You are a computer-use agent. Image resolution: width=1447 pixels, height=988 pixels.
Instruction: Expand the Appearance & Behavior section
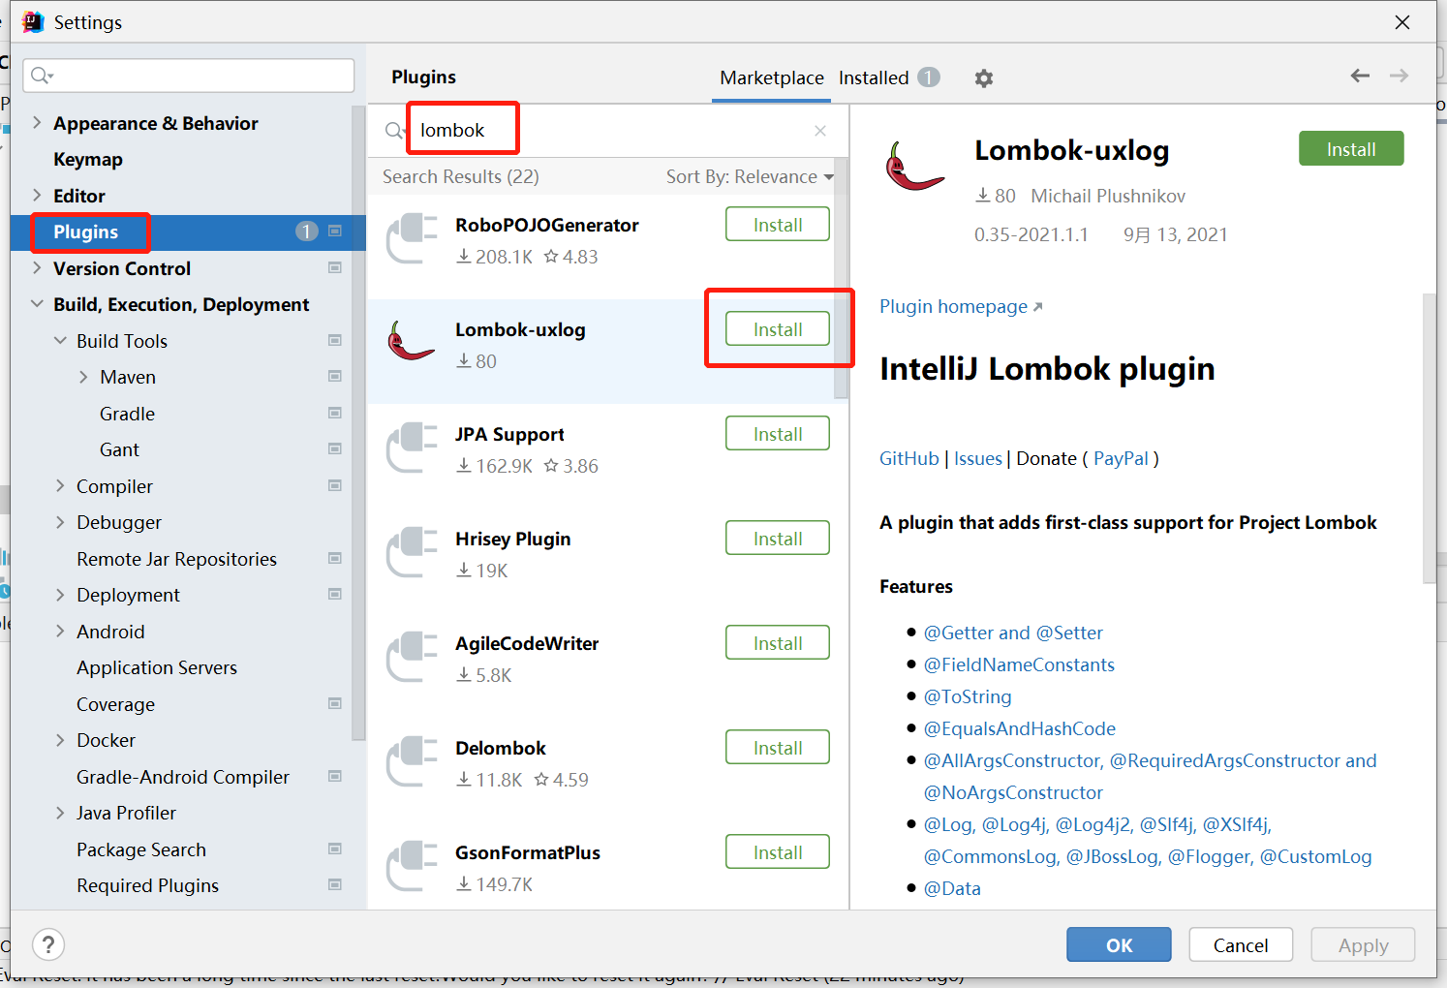37,123
